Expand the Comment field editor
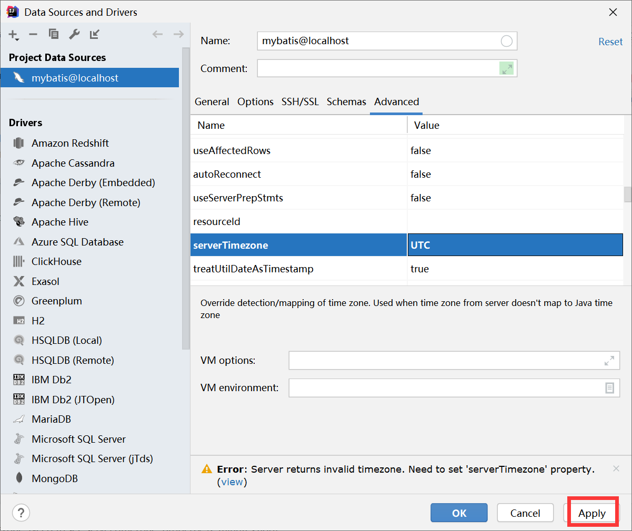The height and width of the screenshot is (531, 632). [507, 68]
